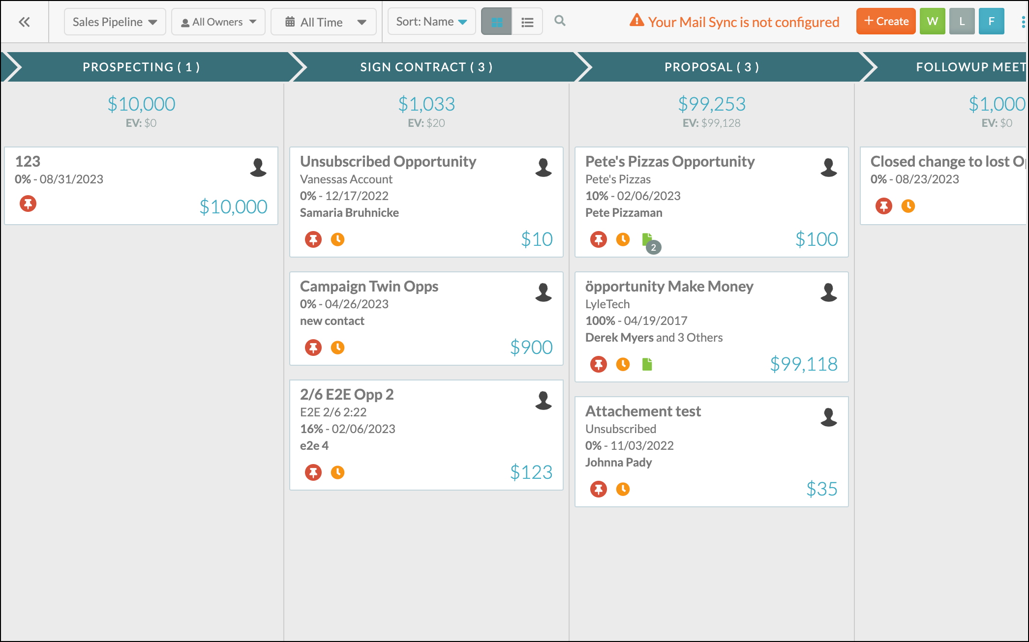This screenshot has width=1029, height=642.
Task: Open the Attachement test card title
Action: [643, 411]
